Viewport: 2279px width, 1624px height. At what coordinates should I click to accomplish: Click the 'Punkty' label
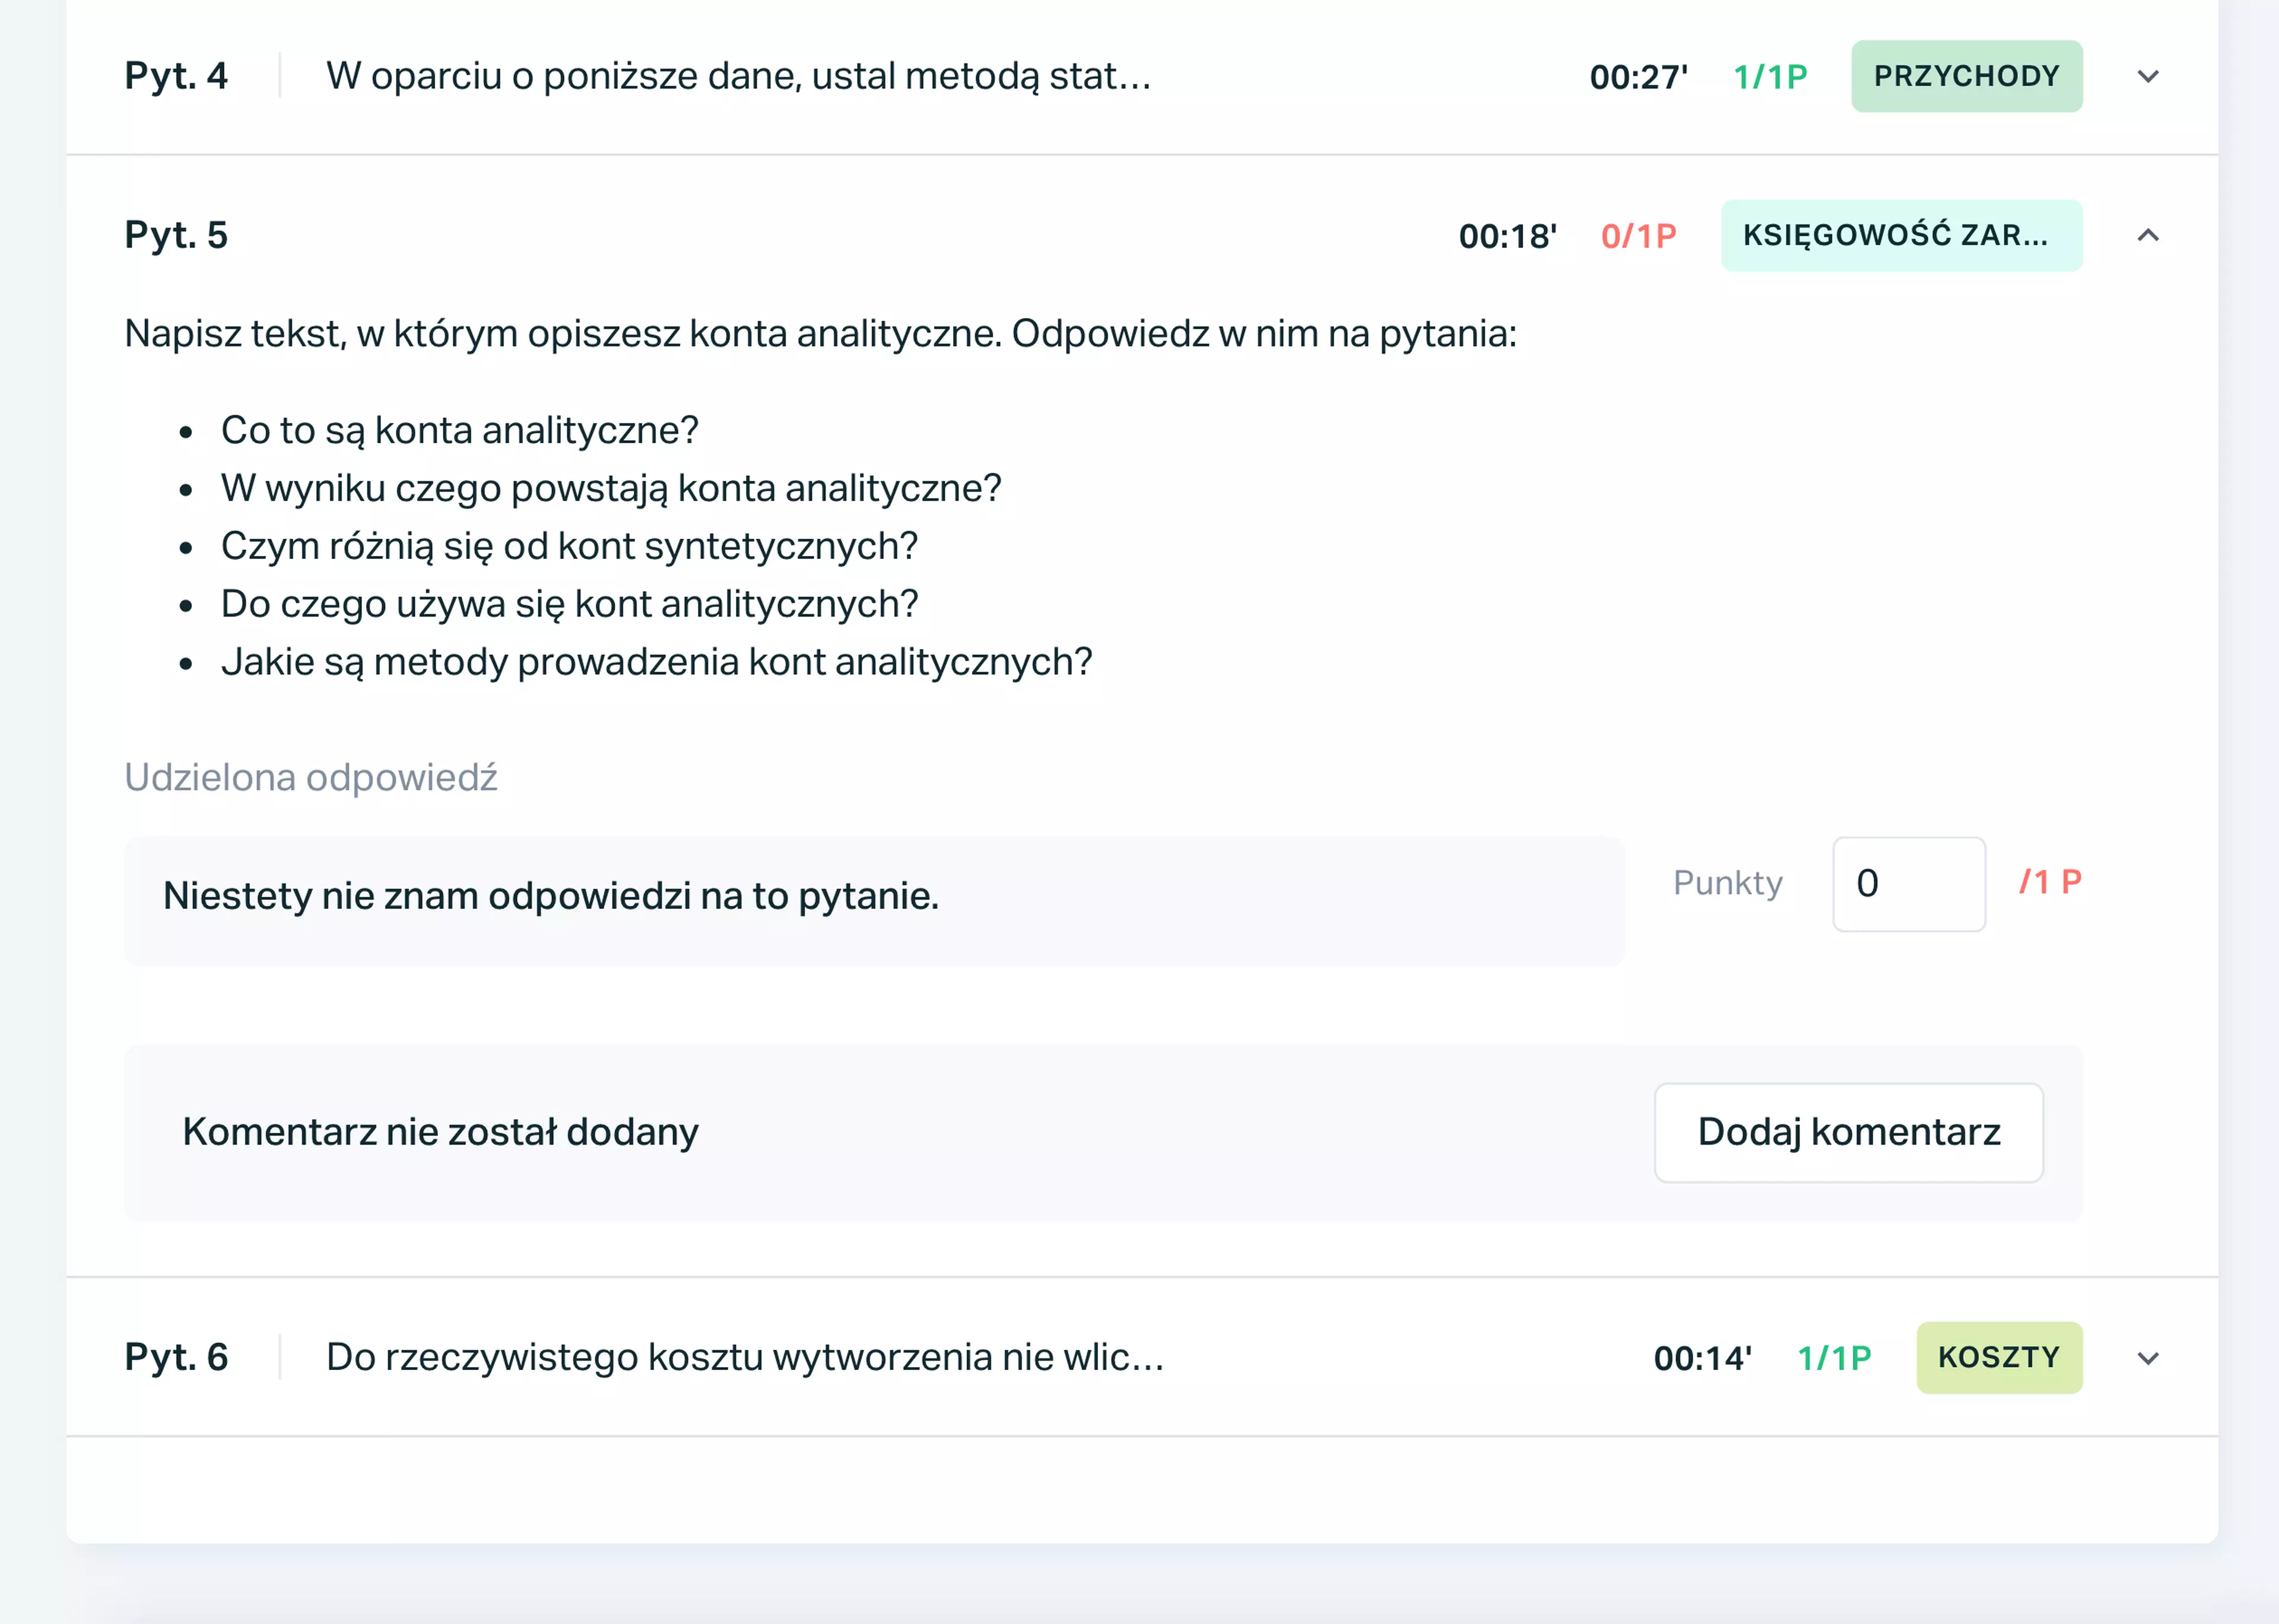1727,883
